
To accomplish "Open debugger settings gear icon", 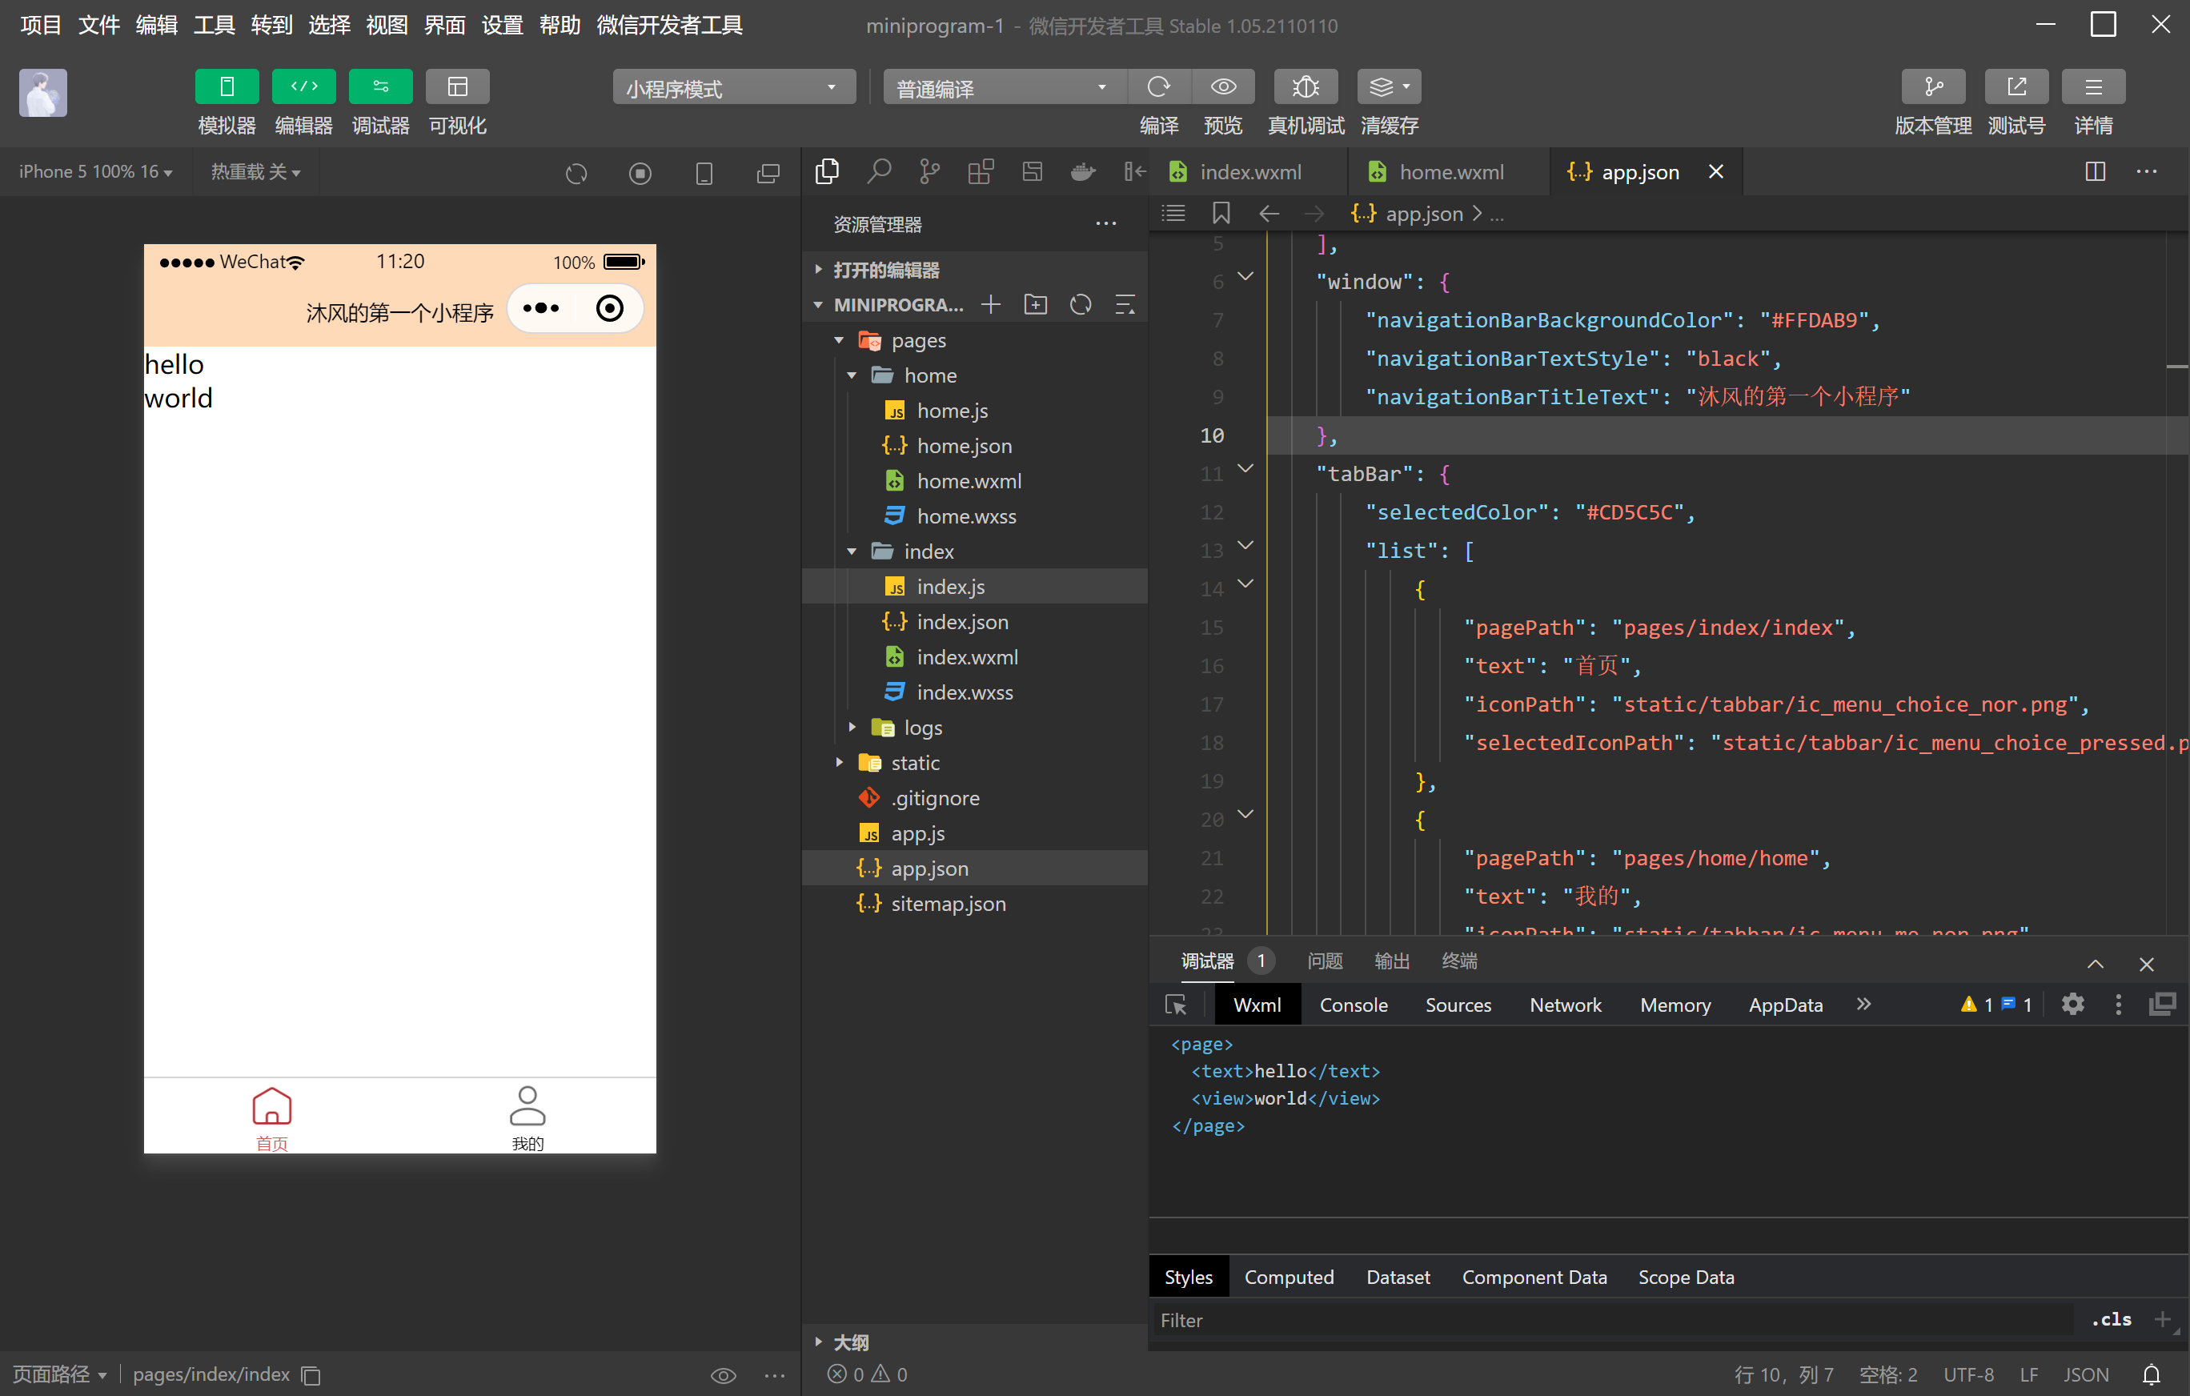I will 2072,1005.
